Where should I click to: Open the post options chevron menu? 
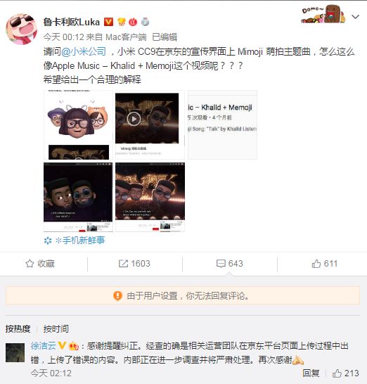pyautogui.click(x=355, y=17)
